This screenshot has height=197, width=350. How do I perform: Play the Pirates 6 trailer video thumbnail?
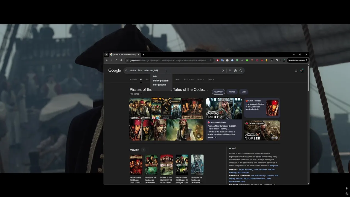224,108
